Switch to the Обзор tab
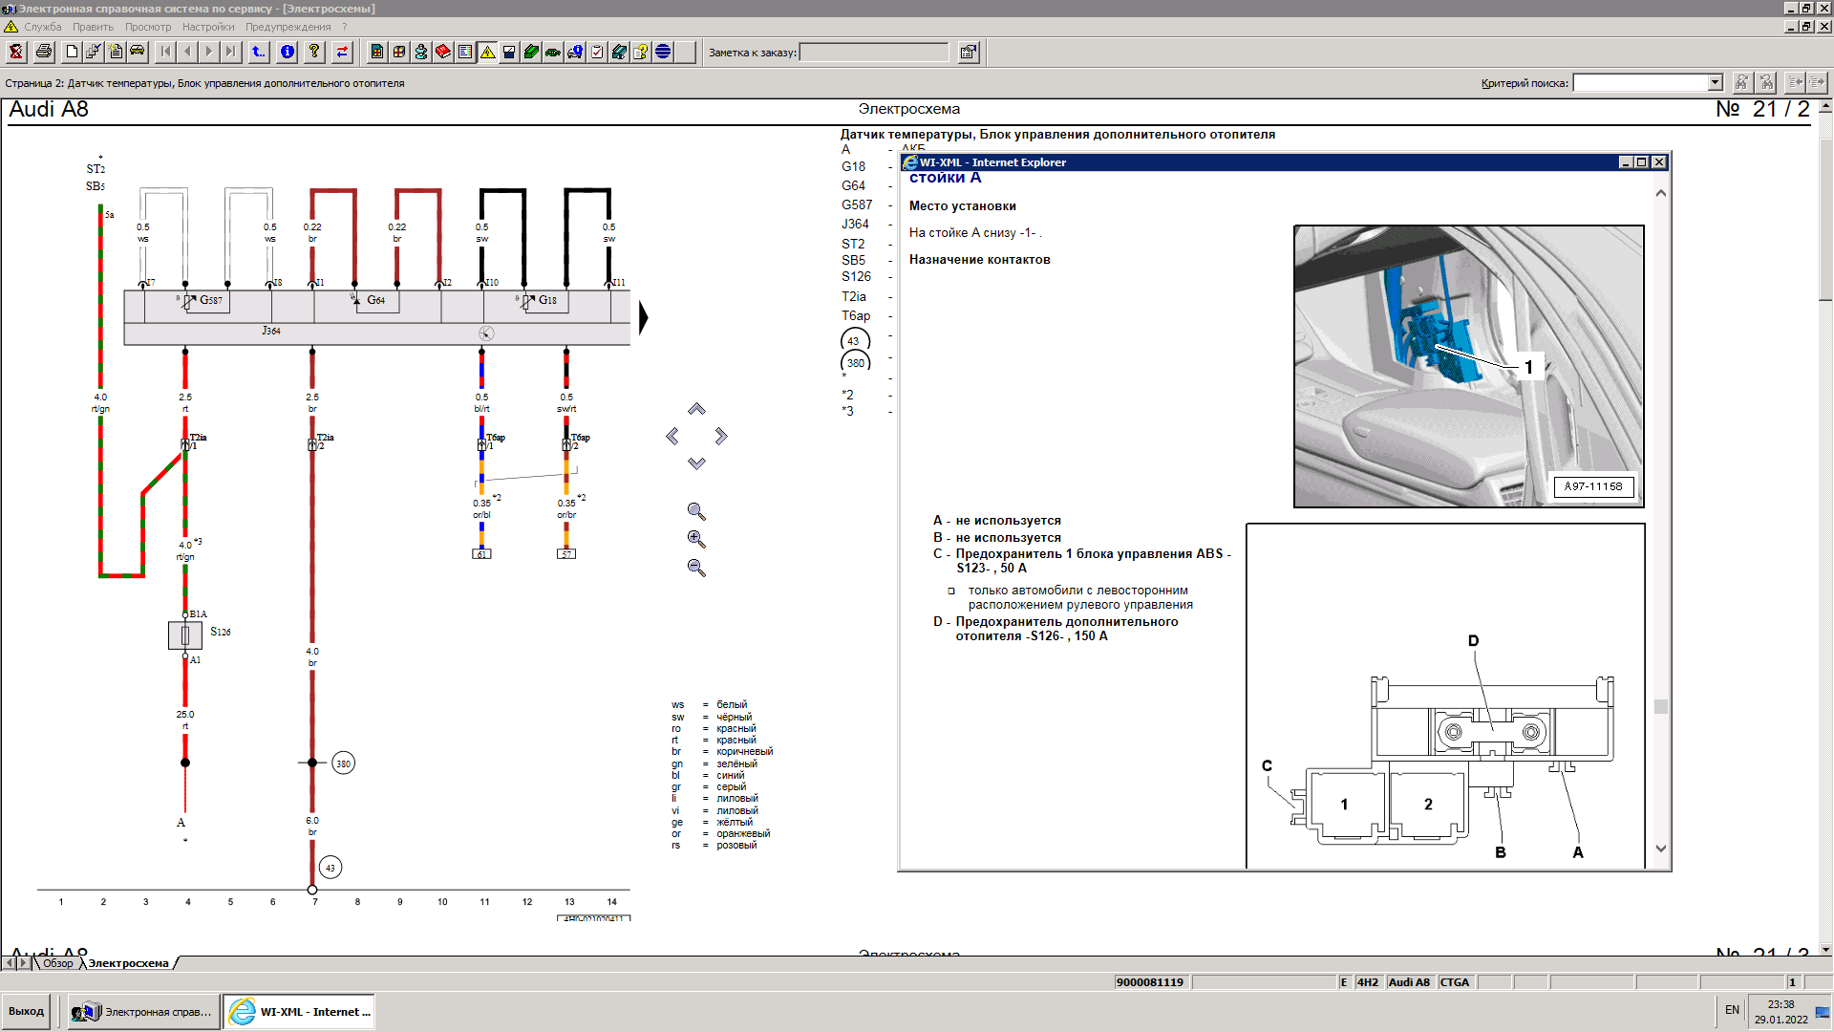This screenshot has height=1032, width=1834. coord(57,963)
